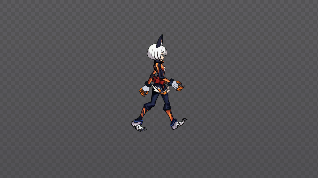Image resolution: width=318 pixels, height=178 pixels.
Task: Select the character's dark fox ear
Action: 160,41
